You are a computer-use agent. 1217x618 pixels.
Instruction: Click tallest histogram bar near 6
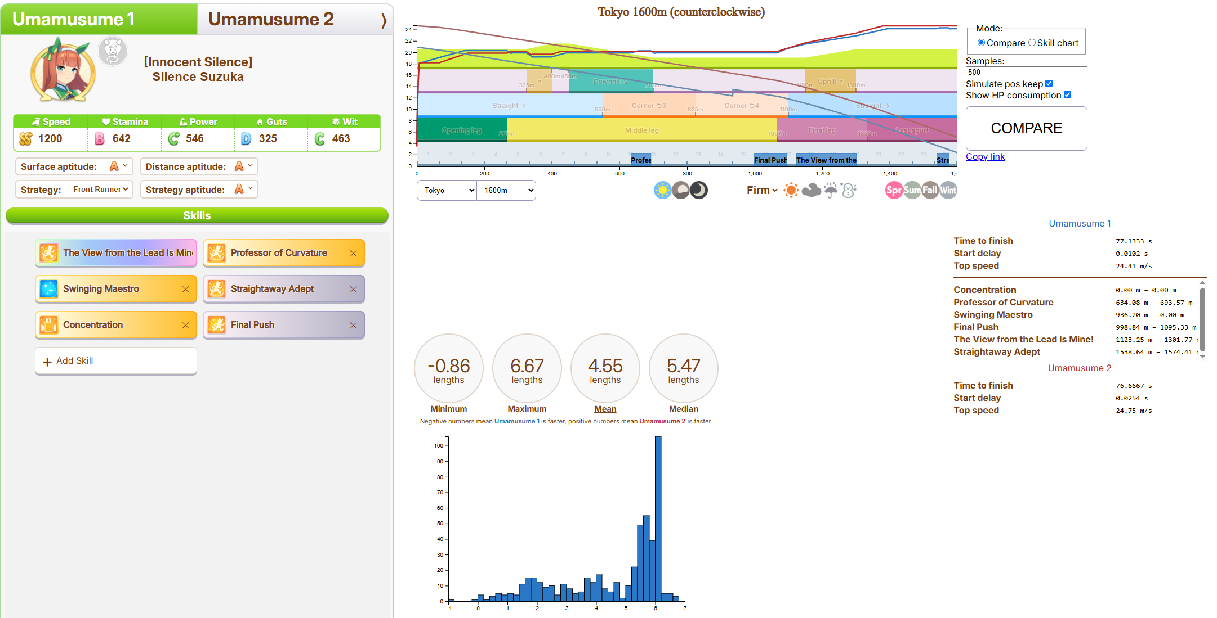658,518
